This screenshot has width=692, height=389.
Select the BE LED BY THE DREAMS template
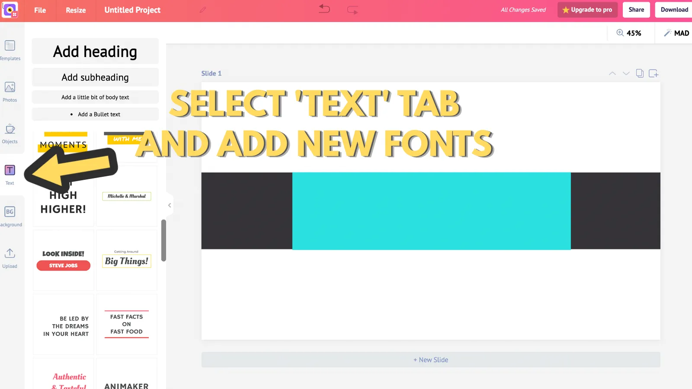63,325
